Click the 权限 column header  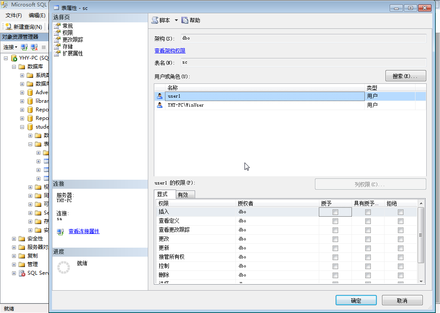pos(196,203)
